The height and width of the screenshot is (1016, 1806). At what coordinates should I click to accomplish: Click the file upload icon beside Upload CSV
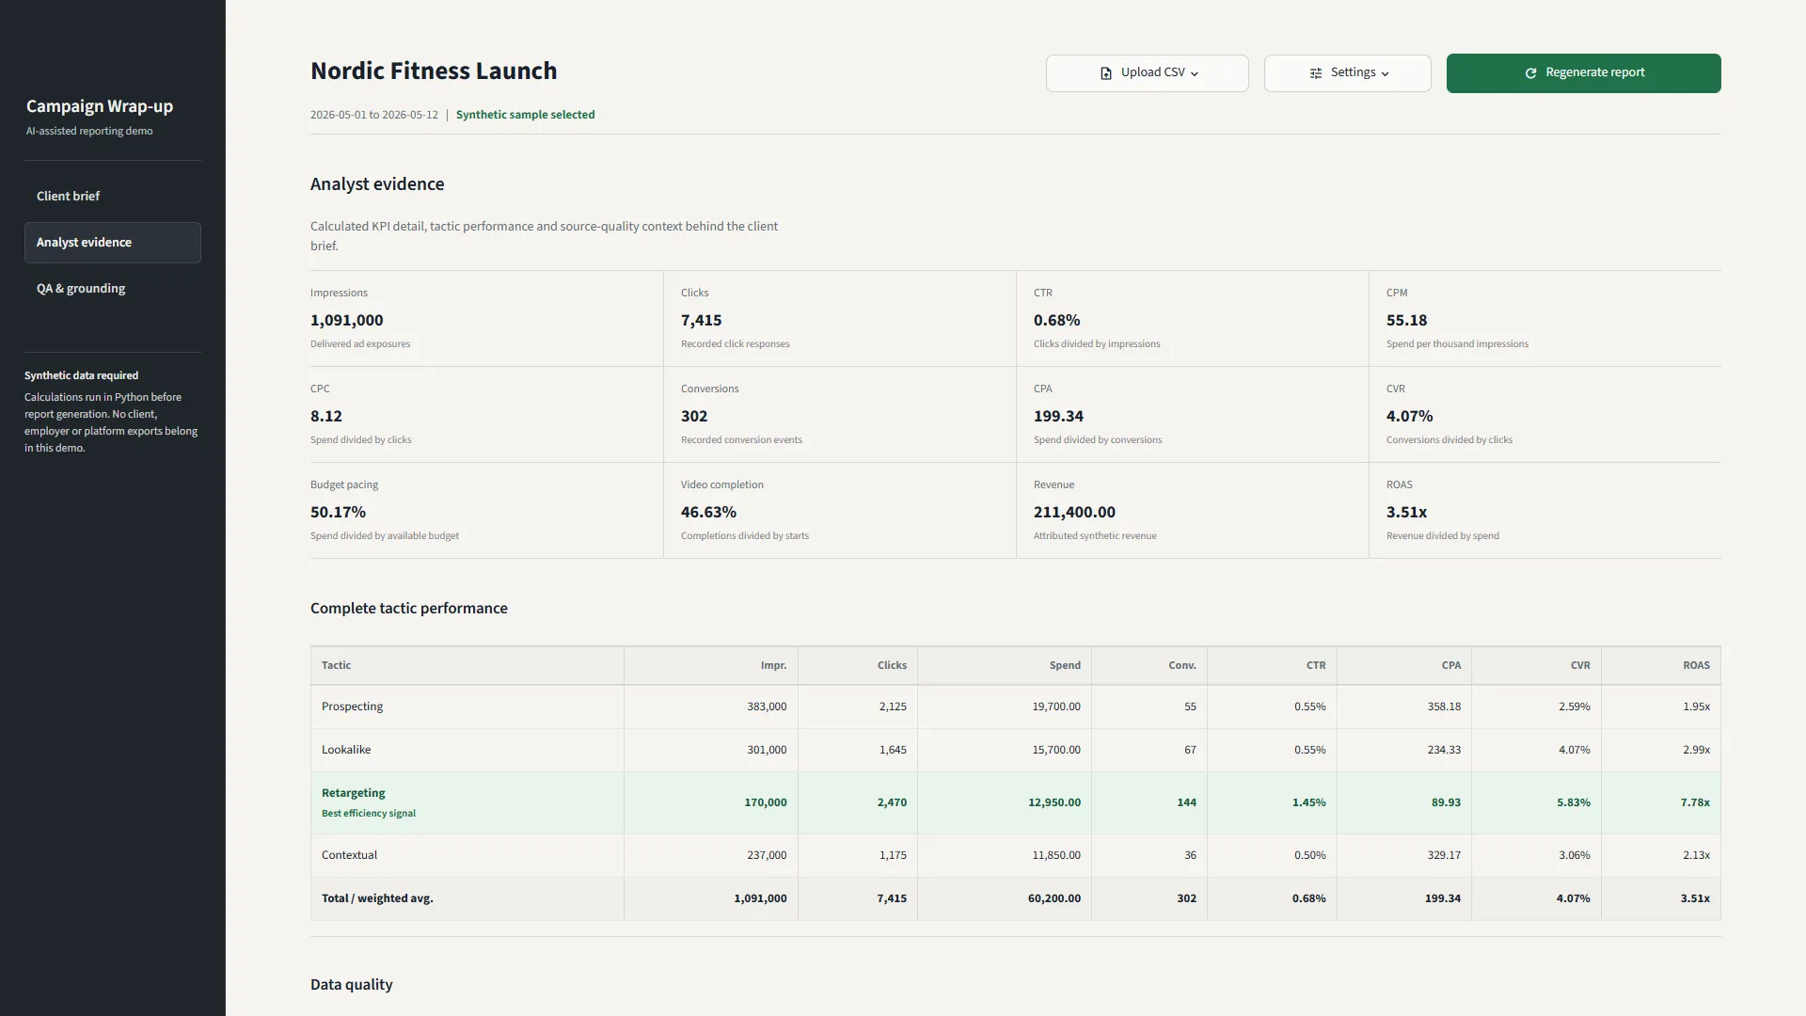[1106, 73]
